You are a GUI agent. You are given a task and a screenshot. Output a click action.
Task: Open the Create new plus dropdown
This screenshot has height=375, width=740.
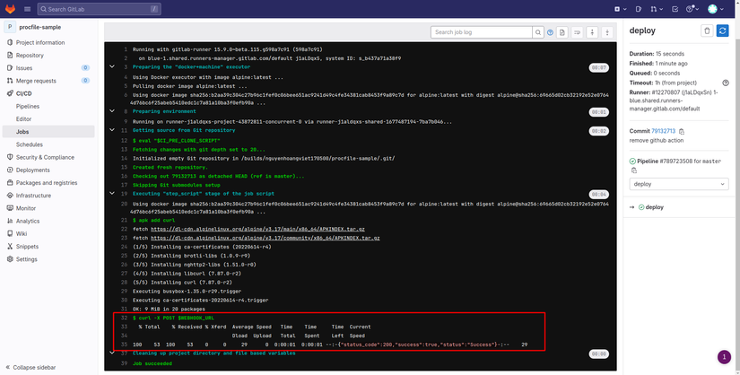pyautogui.click(x=621, y=9)
